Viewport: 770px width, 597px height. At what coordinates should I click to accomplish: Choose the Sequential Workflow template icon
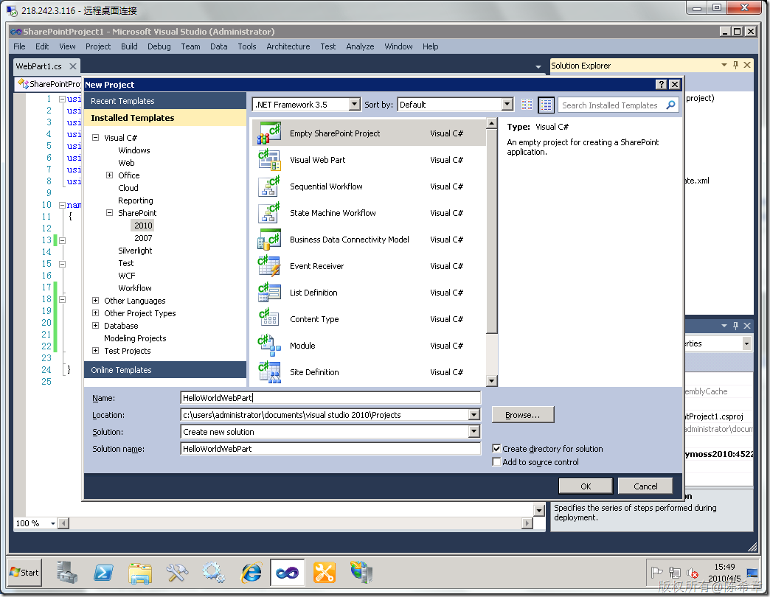(269, 186)
